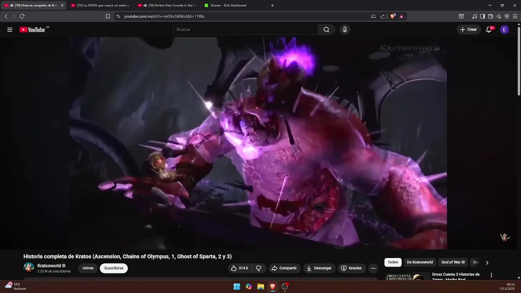Viewport: 521px width, 293px height.
Task: Open Brave Rewards triangle icon
Action: [401, 16]
